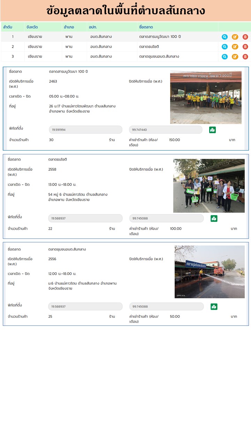Viewport: 251px width, 447px height.
Task: Open search icon for ตลาดชุมชนอบต.สันกลาง
Action: (225, 57)
